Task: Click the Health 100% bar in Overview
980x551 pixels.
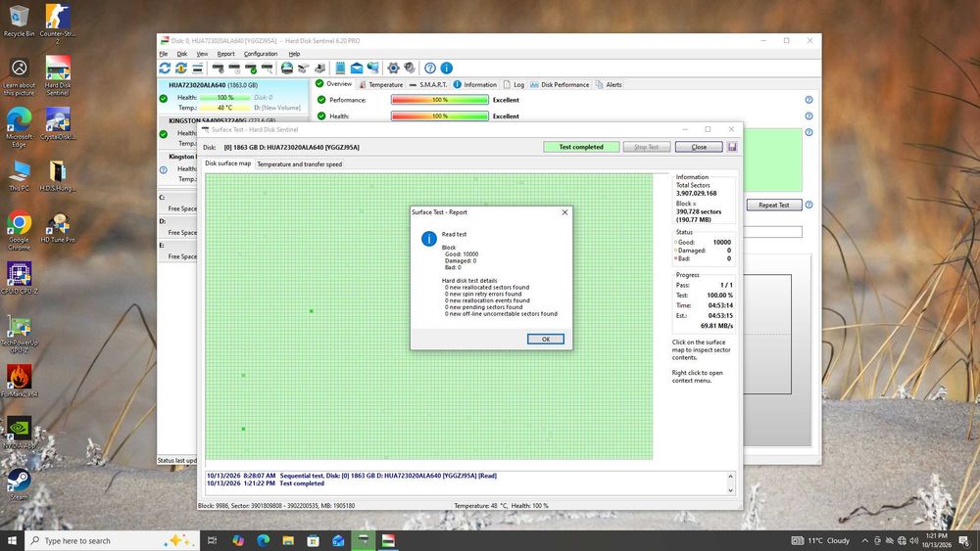Action: point(439,116)
